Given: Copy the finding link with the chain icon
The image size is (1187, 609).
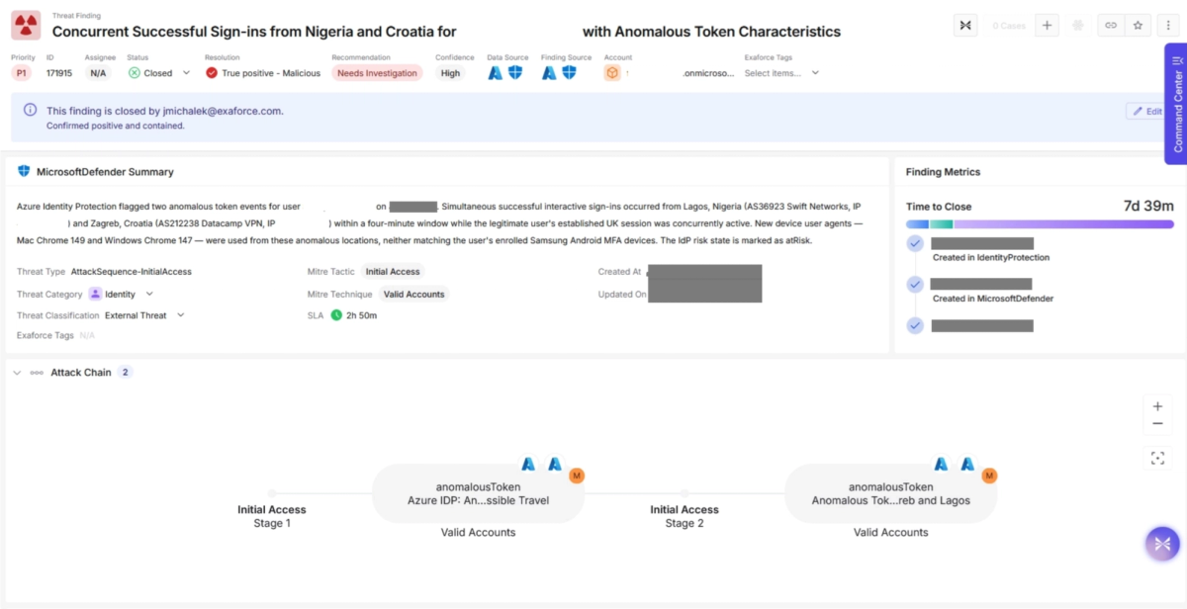Looking at the screenshot, I should [1111, 26].
